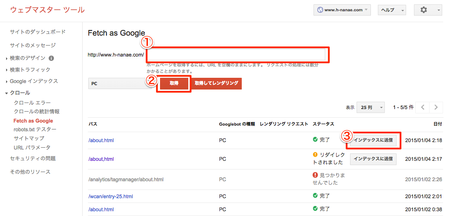Select URL パラメータ in the sidebar

[x=32, y=147]
